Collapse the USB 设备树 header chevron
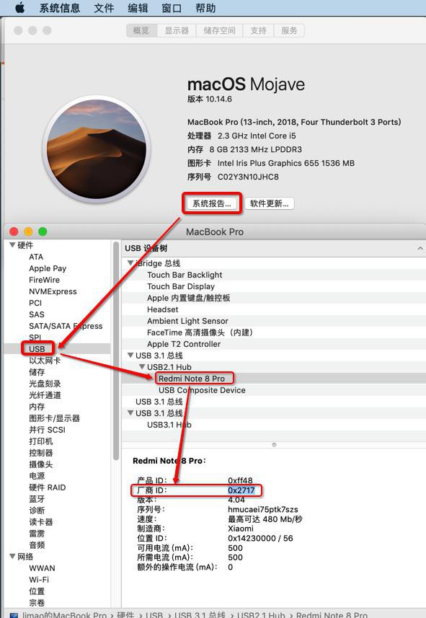The height and width of the screenshot is (618, 426). coord(420,248)
